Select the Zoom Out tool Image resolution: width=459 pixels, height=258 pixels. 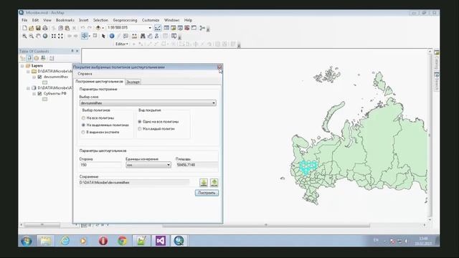32,37
